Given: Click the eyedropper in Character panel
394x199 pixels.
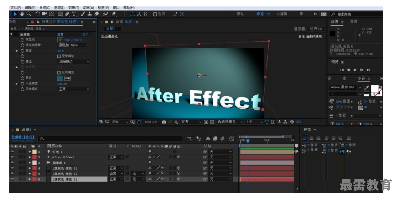Looking at the screenshot, I should tap(367, 87).
